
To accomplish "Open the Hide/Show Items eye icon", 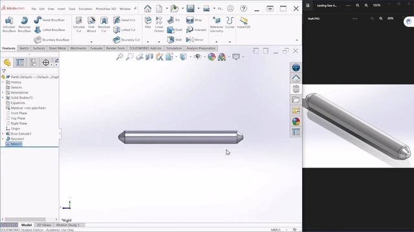I will (197, 57).
